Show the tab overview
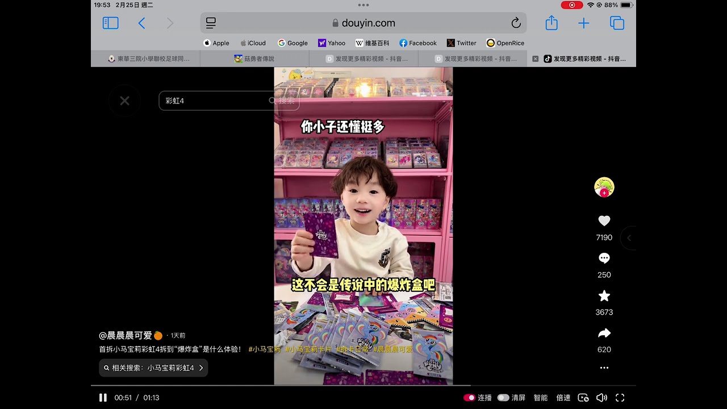 click(617, 23)
